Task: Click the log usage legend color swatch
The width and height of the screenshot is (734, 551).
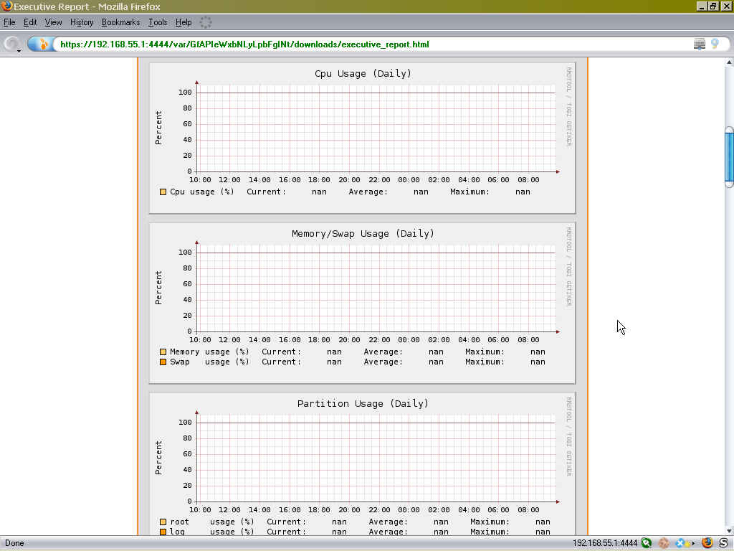Action: (x=163, y=532)
